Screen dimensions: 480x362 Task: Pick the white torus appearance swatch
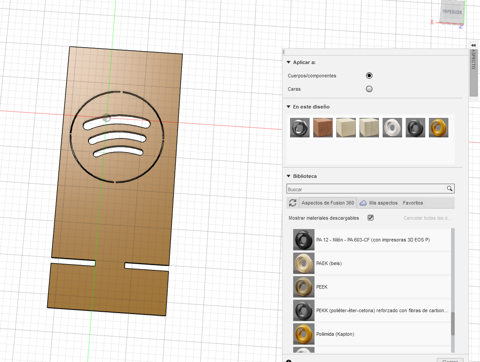[392, 128]
